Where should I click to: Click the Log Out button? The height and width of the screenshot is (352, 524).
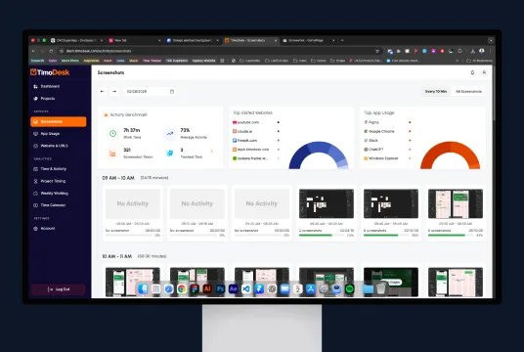[x=58, y=289]
